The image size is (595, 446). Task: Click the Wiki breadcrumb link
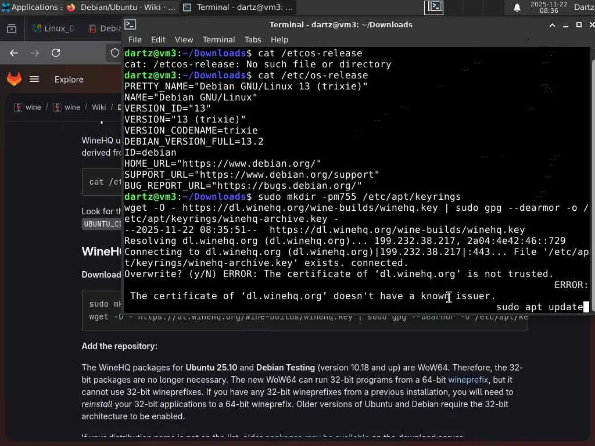click(x=99, y=107)
